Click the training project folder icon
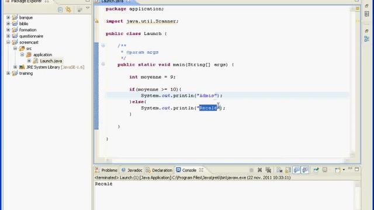Viewport: 374px width, 210px height. (x=15, y=73)
